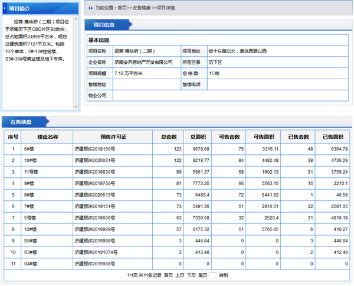This screenshot has width=354, height=286.
Task: Click the 历下区 district value
Action: point(215,62)
